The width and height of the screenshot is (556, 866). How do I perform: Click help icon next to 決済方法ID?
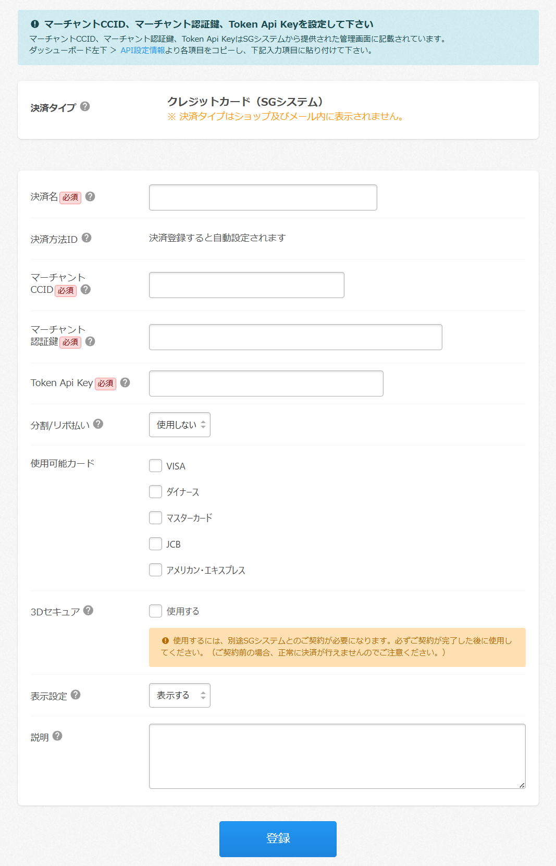(87, 238)
